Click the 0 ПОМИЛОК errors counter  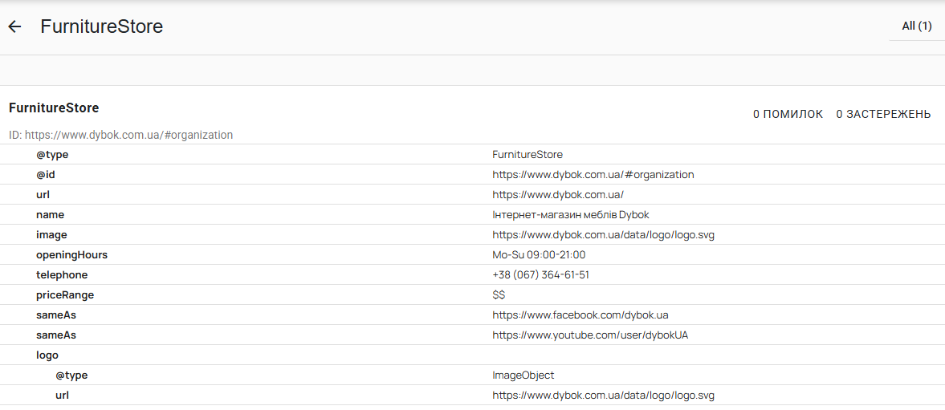tap(788, 115)
